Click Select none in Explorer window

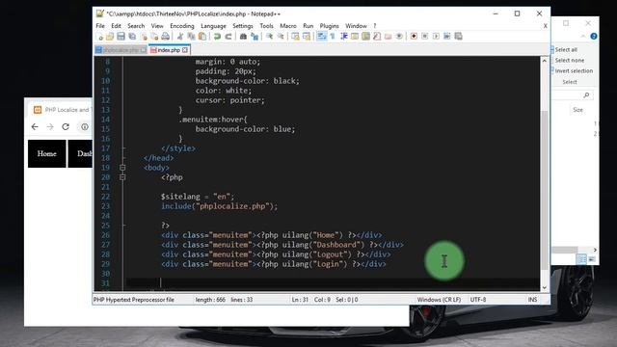(569, 60)
